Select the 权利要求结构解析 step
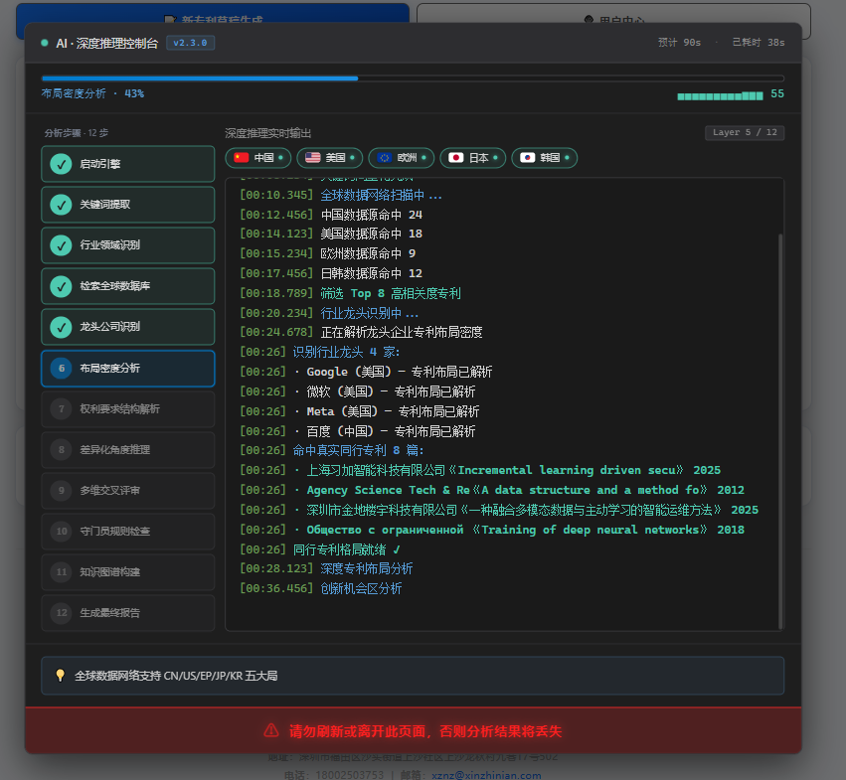 tap(128, 409)
